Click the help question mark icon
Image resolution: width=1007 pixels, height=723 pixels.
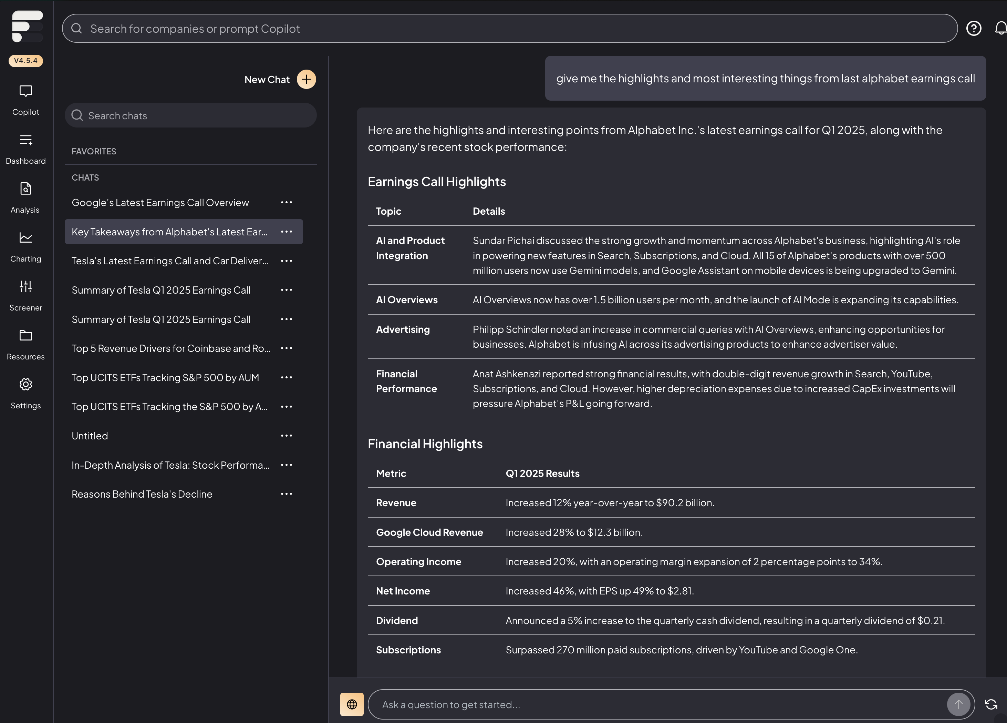coord(973,29)
